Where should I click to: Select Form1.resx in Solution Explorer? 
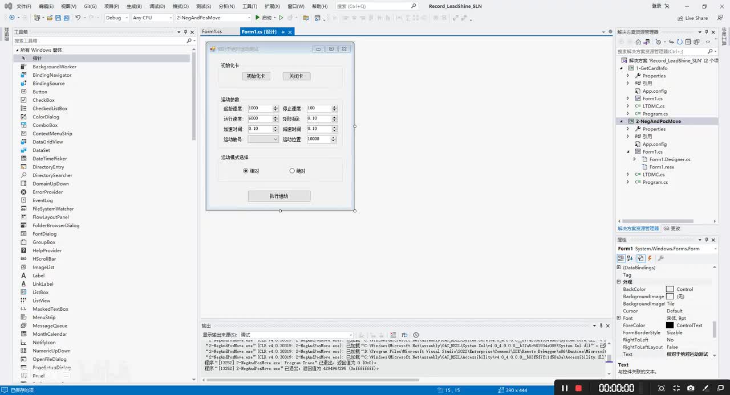coord(662,167)
